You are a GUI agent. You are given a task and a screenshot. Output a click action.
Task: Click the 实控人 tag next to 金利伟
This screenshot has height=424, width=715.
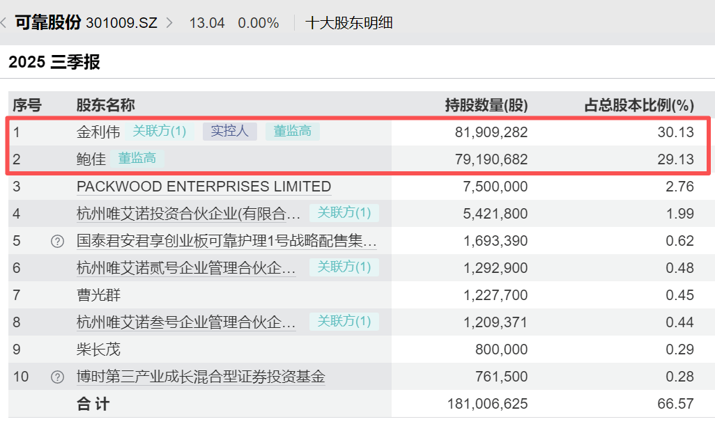point(230,131)
